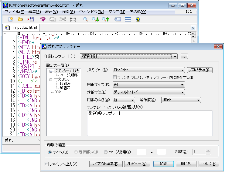232x182 pixels.
Task: Click the magenta Undo arrow icon
Action: click(x=43, y=19)
